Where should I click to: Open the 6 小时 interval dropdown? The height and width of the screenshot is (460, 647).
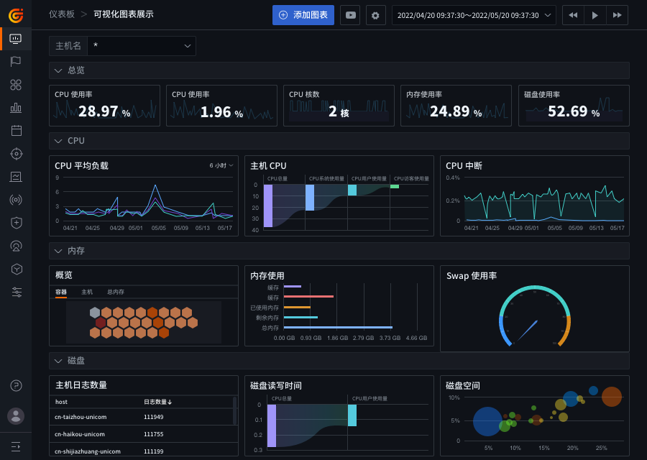coord(221,165)
